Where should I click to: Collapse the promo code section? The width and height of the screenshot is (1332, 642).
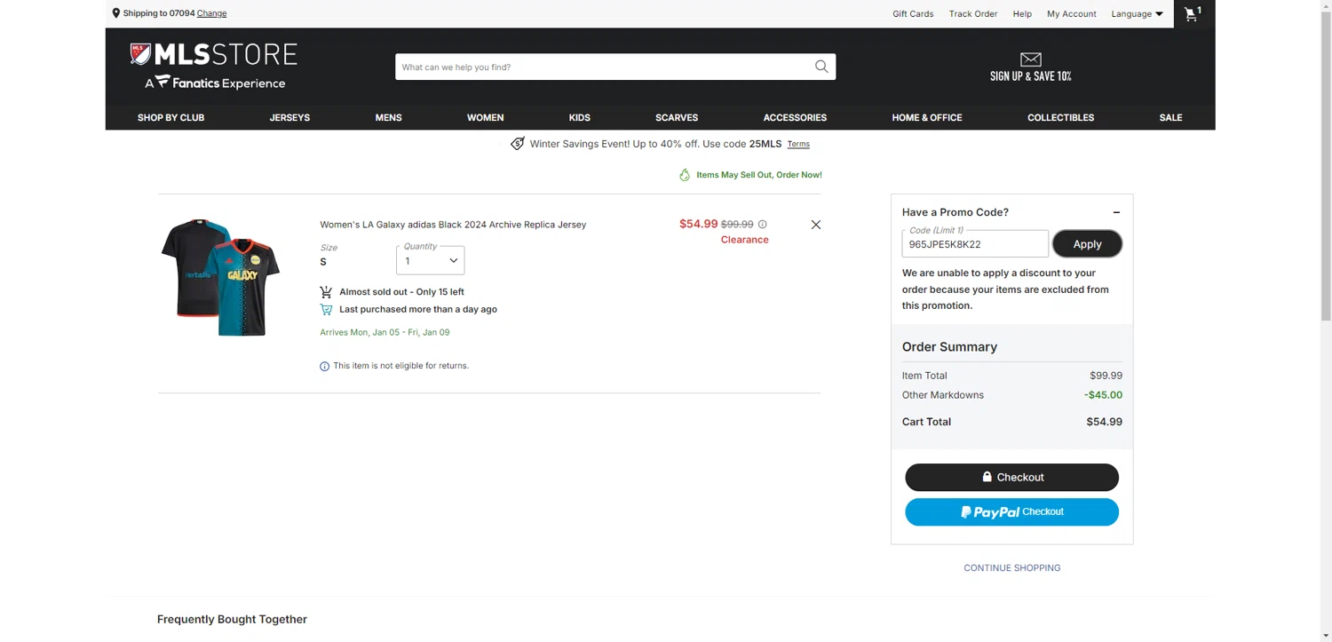coord(1116,212)
